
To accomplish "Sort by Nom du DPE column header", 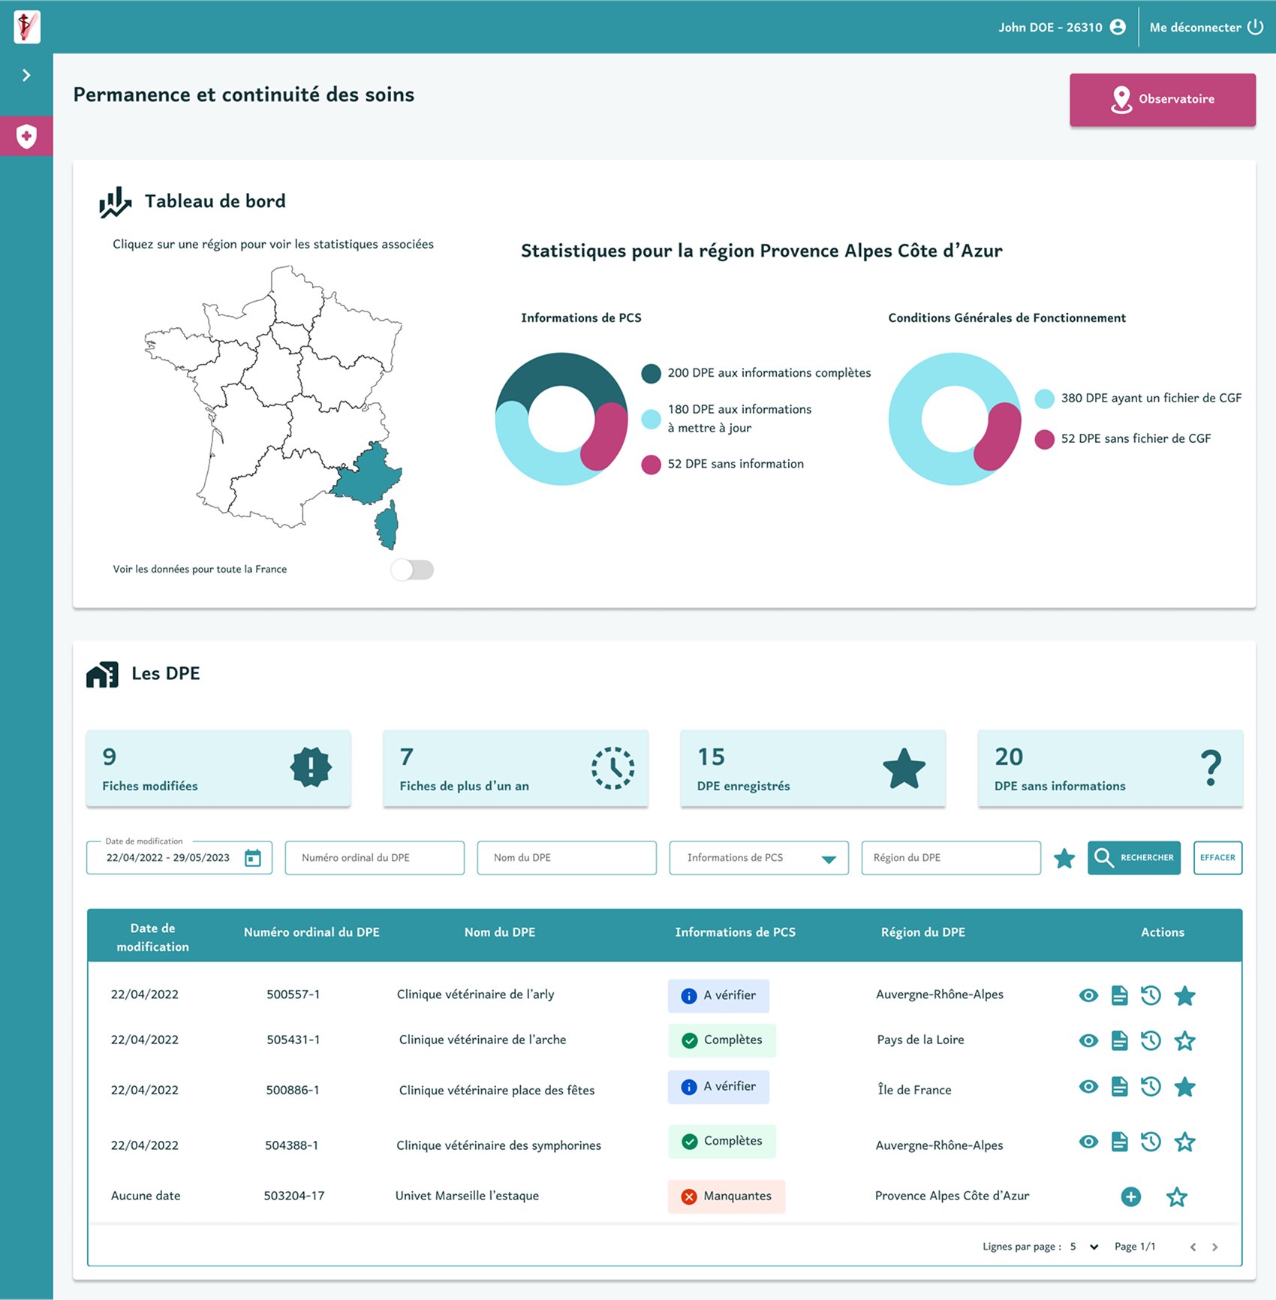I will (500, 932).
